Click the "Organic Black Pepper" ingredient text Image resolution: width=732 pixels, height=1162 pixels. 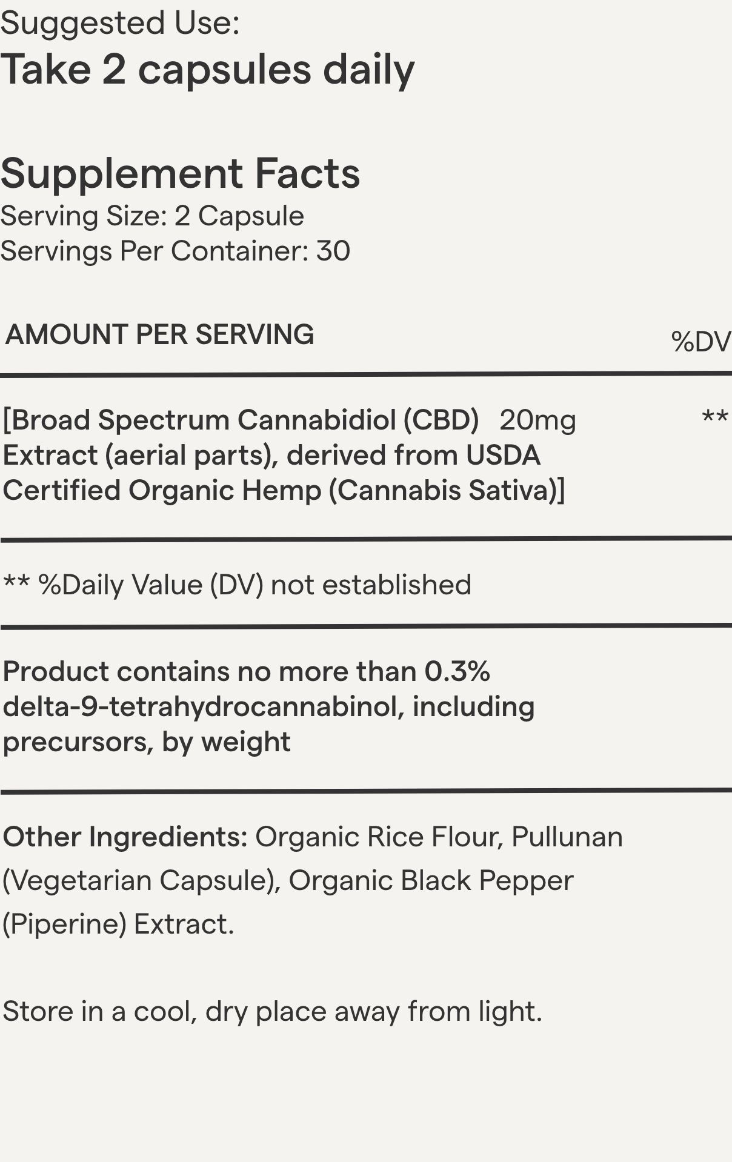click(x=431, y=881)
